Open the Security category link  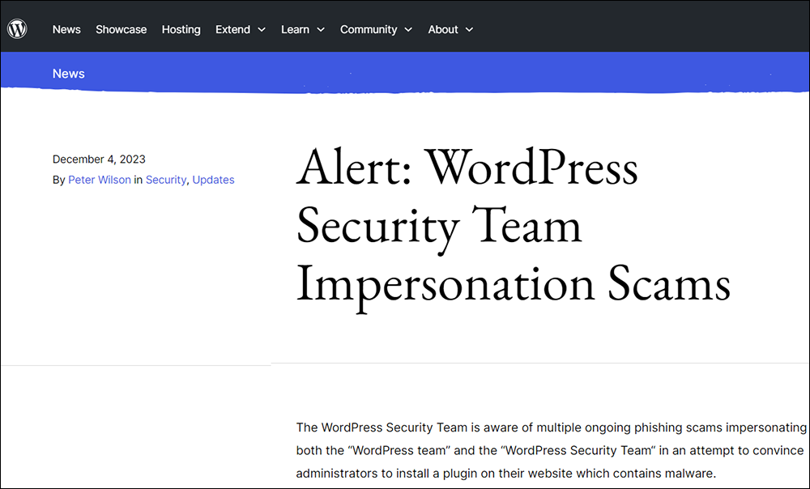coord(166,180)
